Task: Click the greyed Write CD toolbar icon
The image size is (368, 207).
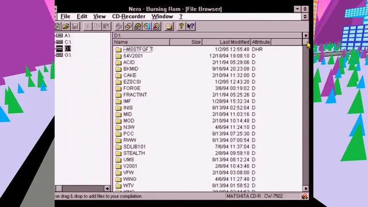Action: (119, 26)
